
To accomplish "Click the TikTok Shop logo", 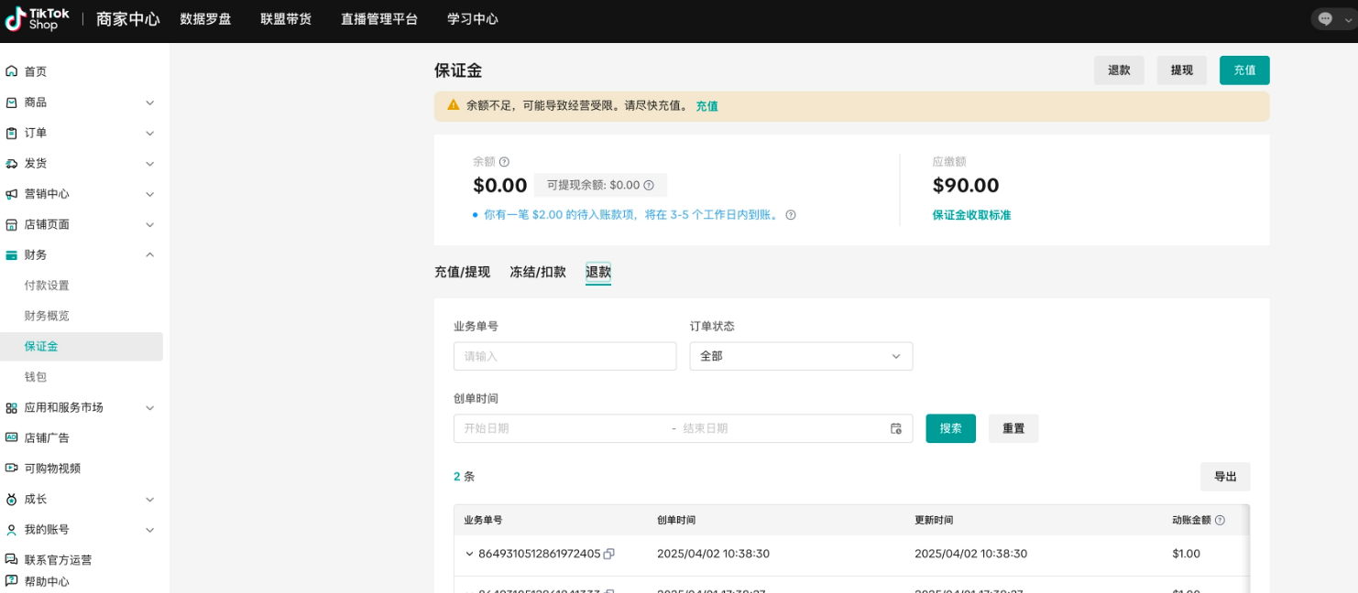I will point(37,17).
